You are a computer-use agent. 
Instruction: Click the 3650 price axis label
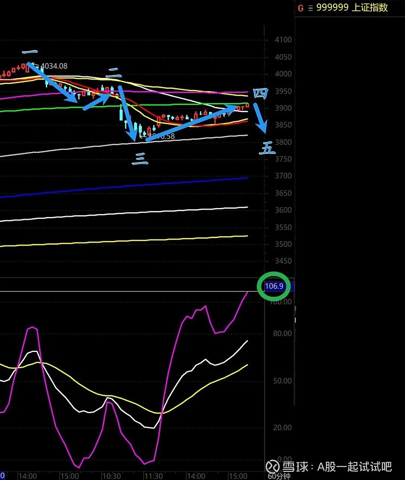point(283,193)
